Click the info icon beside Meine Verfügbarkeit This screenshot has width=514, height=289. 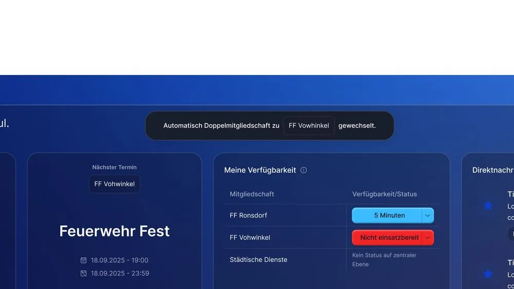[304, 170]
